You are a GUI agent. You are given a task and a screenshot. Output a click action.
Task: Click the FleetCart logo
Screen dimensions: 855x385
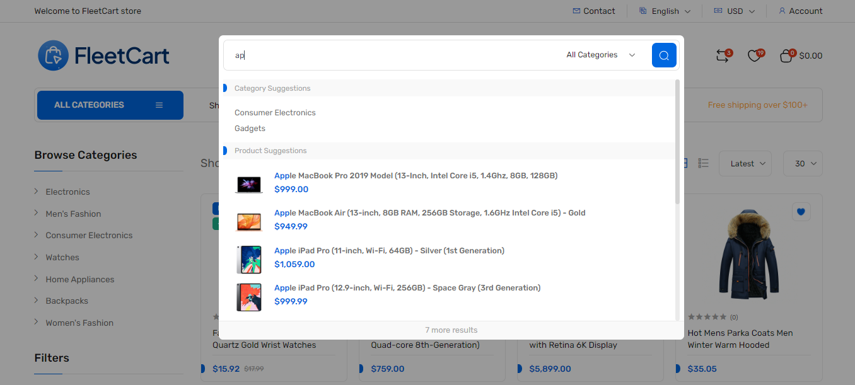point(103,55)
